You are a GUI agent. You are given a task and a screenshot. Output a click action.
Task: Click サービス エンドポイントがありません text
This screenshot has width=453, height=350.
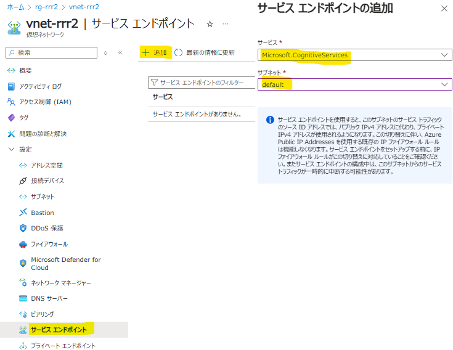(197, 114)
